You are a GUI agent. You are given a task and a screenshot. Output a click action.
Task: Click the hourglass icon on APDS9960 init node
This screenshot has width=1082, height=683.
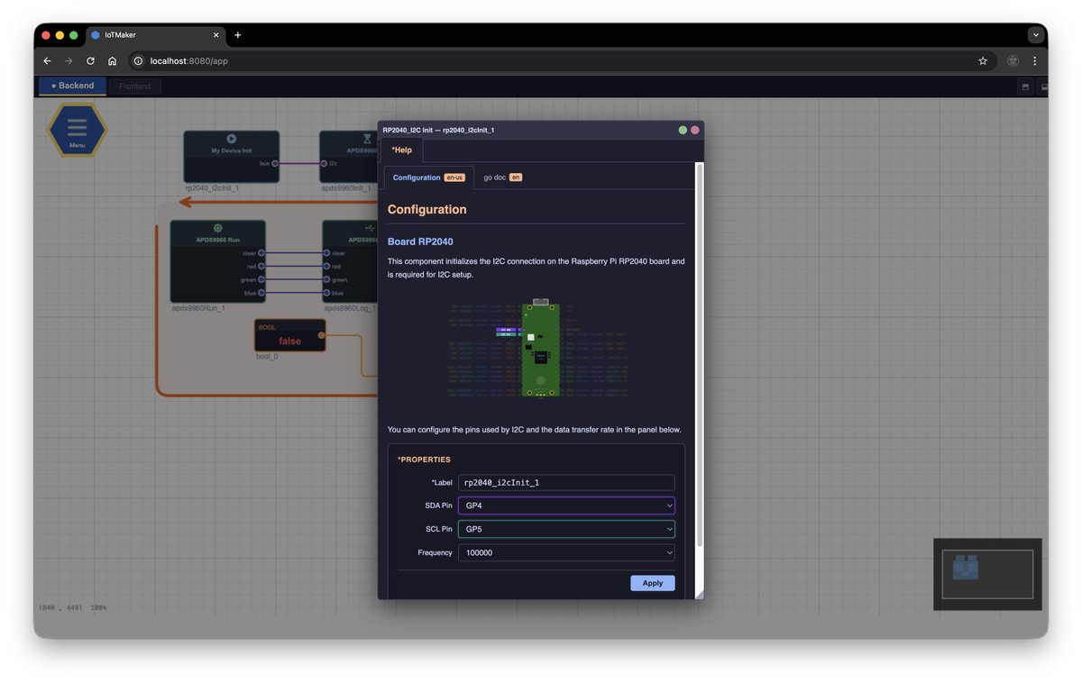coord(367,139)
